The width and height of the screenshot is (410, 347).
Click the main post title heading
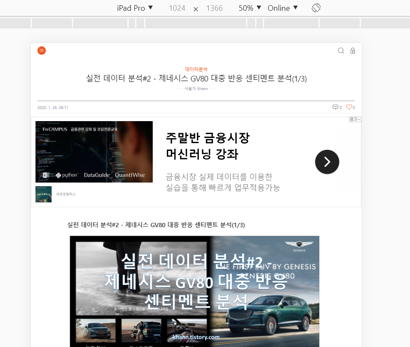pyautogui.click(x=196, y=78)
